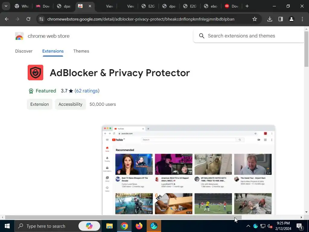Click the AdBlocker red shield icon
Screen dimensions: 309x232
click(x=36, y=72)
